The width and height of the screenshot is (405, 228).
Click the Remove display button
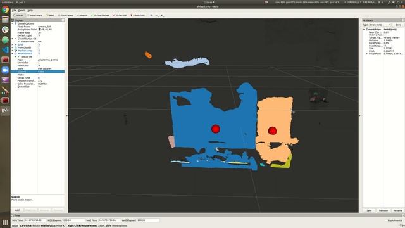pos(44,210)
